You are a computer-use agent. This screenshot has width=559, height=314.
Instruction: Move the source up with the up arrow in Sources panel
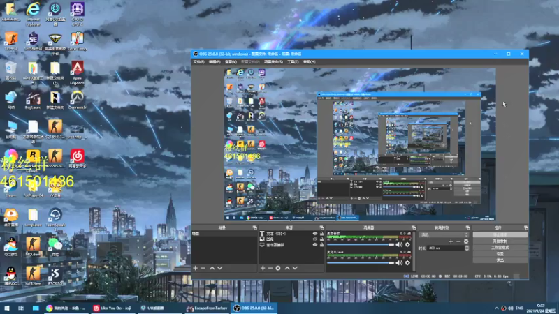click(287, 268)
